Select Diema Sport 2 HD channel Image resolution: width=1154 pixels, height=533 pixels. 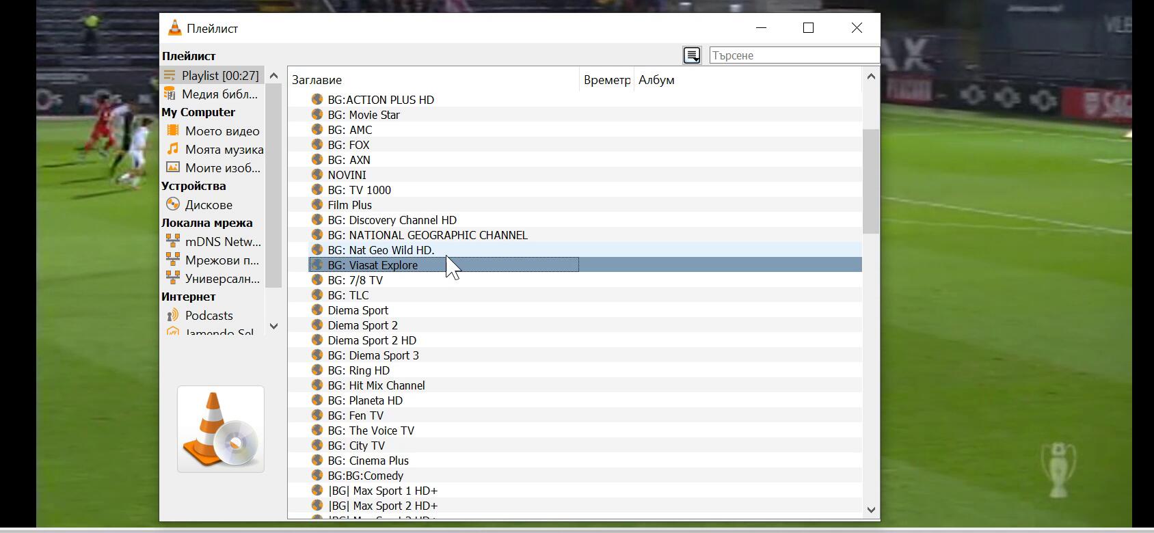click(x=372, y=340)
